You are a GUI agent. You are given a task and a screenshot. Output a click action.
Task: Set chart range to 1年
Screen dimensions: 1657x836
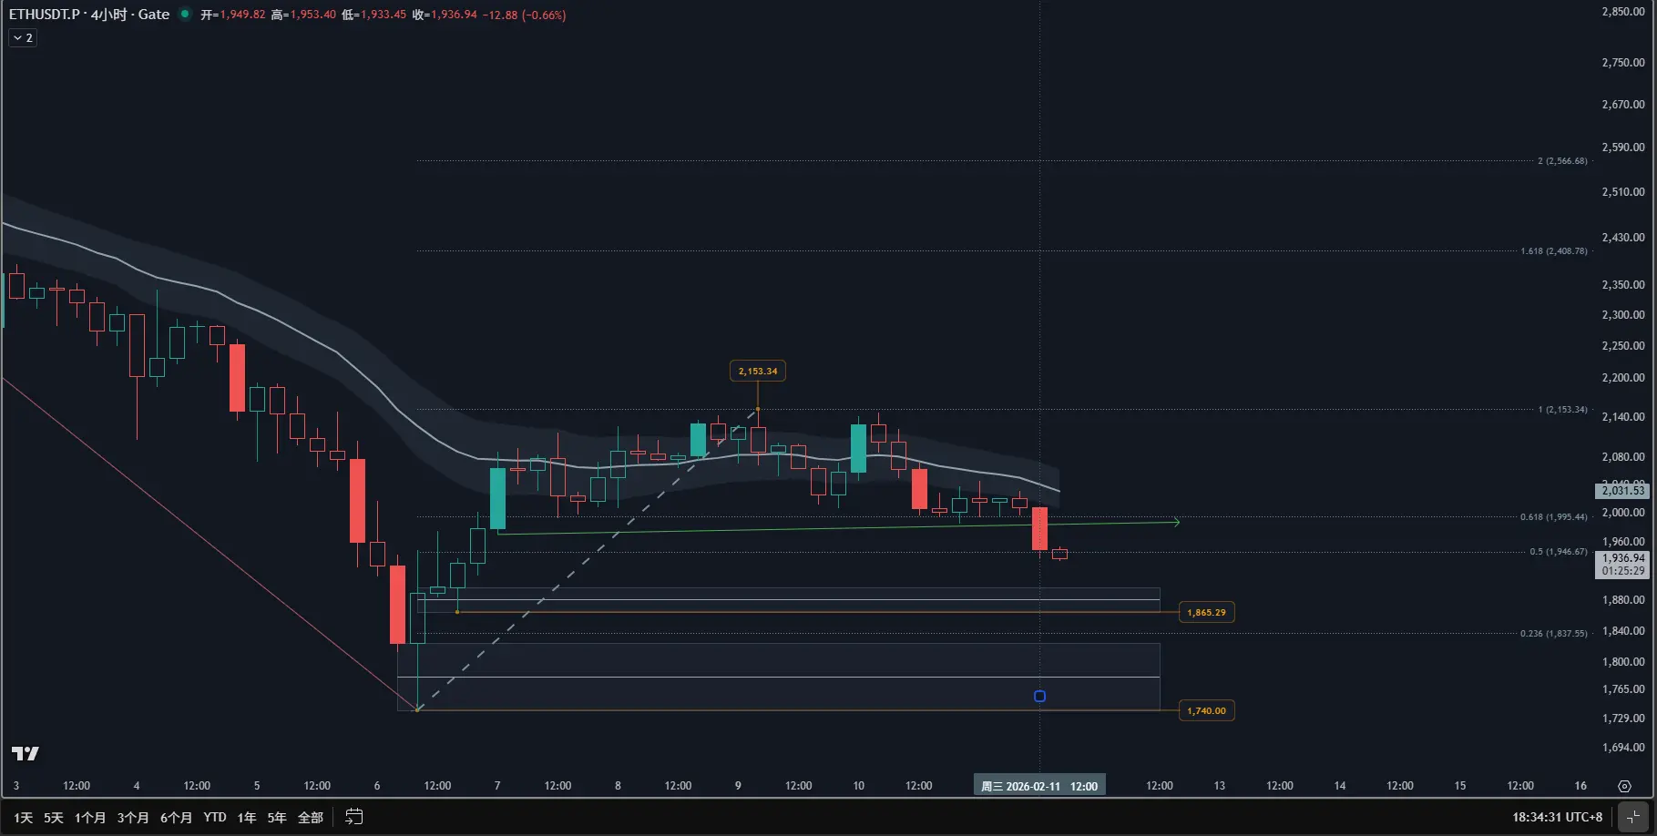click(247, 818)
